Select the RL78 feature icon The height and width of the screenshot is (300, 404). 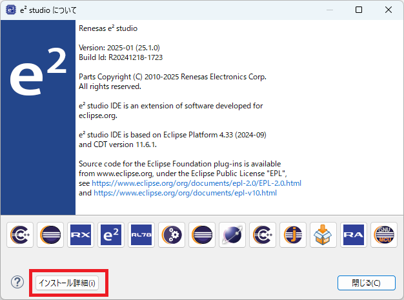(x=141, y=235)
